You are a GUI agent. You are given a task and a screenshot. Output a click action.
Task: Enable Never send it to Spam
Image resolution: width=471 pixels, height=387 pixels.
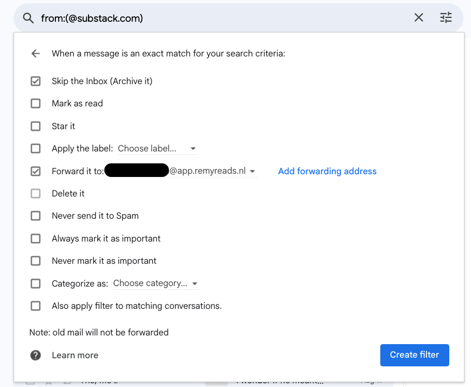pyautogui.click(x=35, y=215)
